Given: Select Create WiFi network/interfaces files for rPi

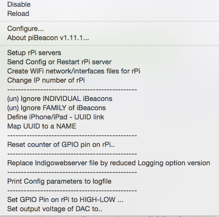Looking at the screenshot, I should (x=73, y=71).
